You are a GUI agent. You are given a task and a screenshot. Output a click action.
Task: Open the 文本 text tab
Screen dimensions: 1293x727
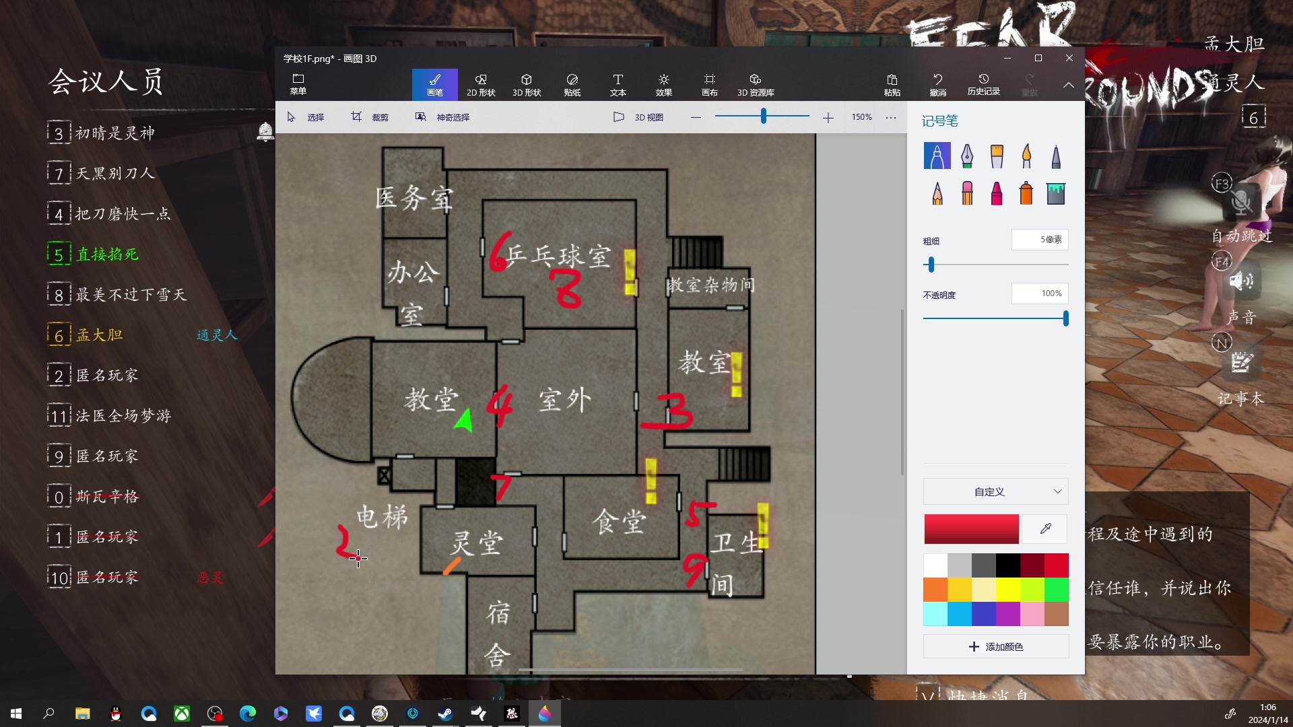[618, 85]
